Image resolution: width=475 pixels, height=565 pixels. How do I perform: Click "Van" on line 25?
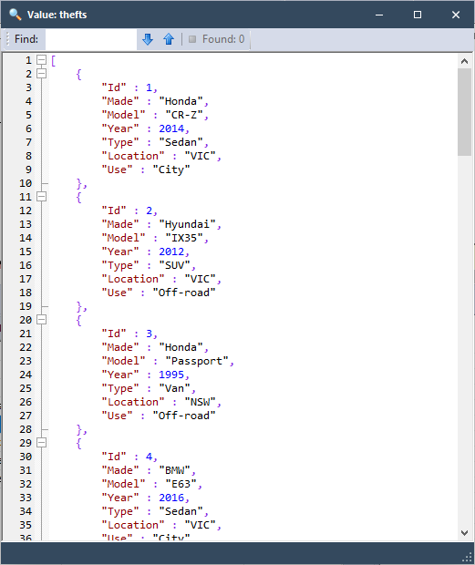tap(175, 388)
